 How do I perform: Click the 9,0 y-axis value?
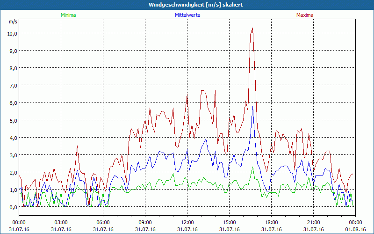point(14,51)
